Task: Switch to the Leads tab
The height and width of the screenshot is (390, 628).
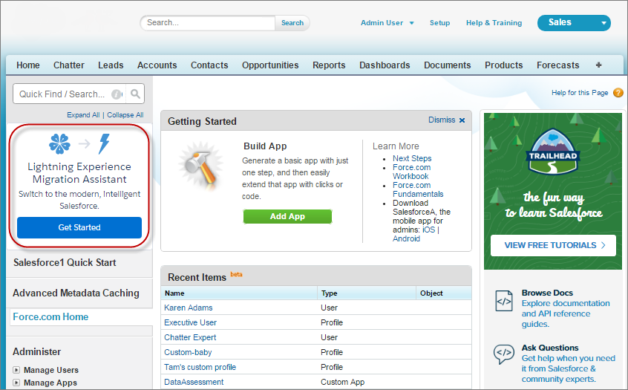Action: coord(111,65)
